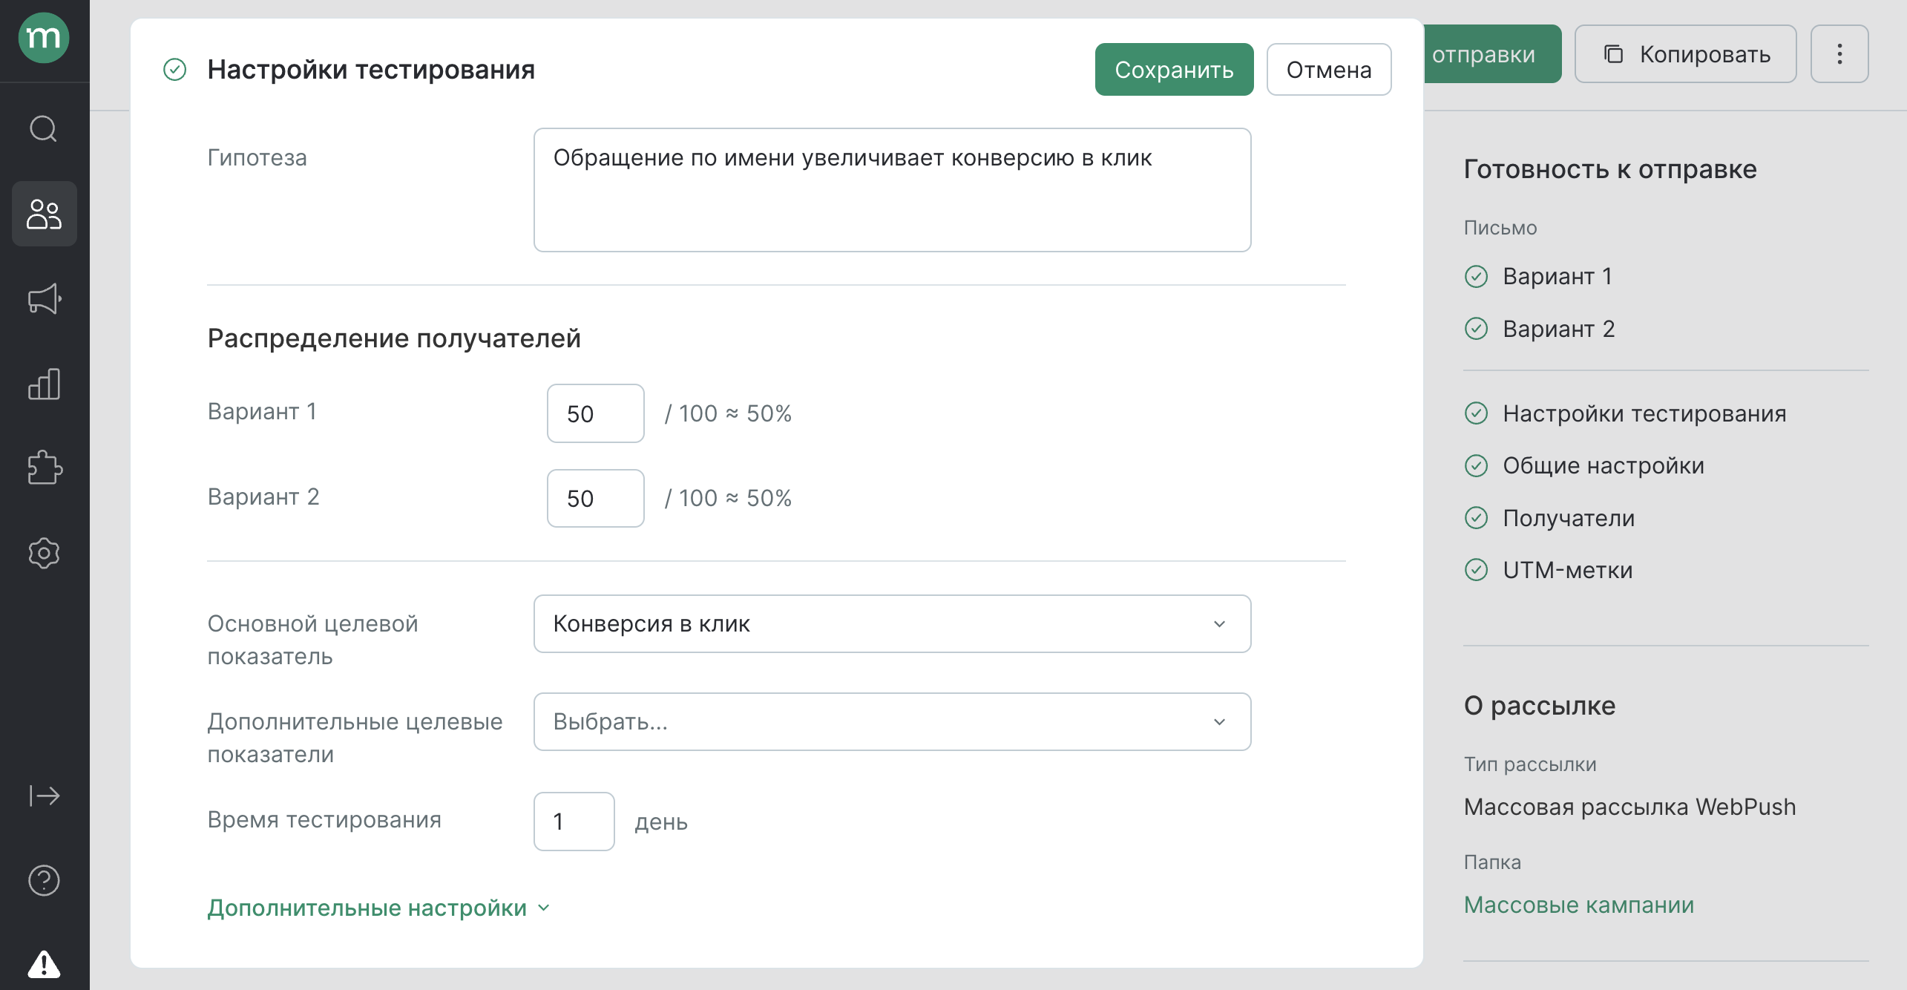Open campaigns via the megaphone icon
Screen dimensions: 1907x990
coord(44,298)
